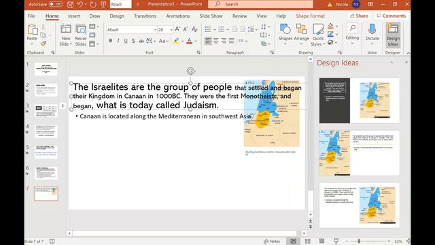
Task: Click the Undo arrow icon
Action: (x=80, y=4)
